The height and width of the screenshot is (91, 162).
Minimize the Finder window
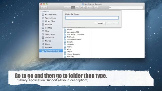(44, 4)
